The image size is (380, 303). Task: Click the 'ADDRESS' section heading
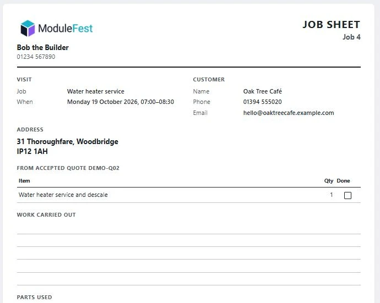30,129
